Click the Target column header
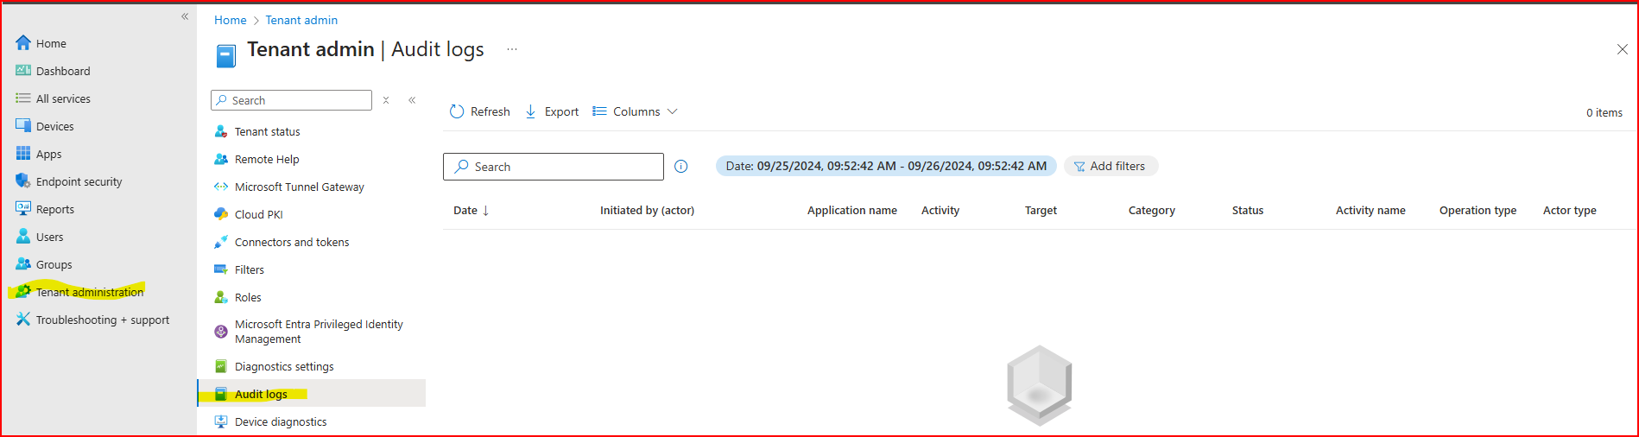This screenshot has height=437, width=1639. pos(1041,210)
